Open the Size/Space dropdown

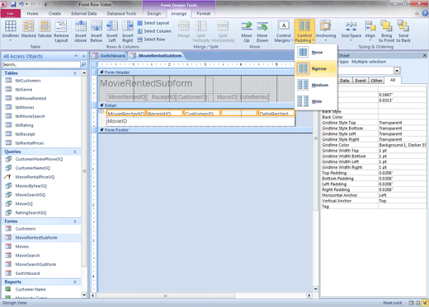[x=351, y=31]
